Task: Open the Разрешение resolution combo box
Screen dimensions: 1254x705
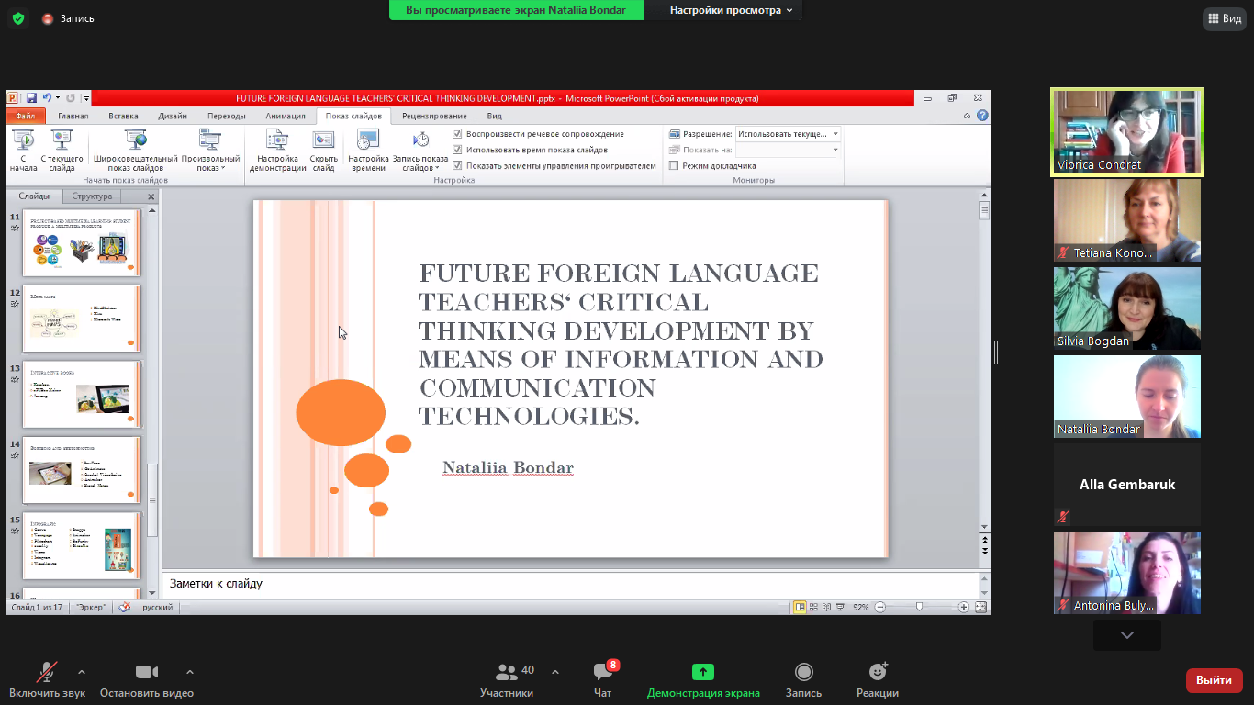Action: [789, 134]
